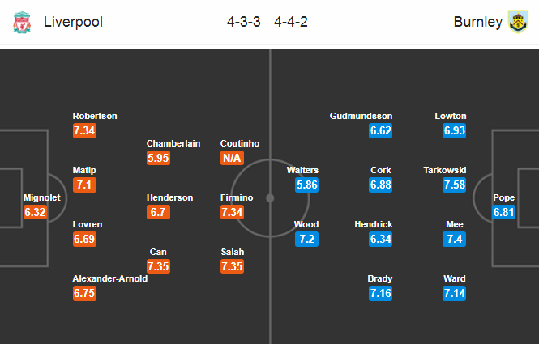Select Pope's 6.81 rating badge

tap(503, 212)
